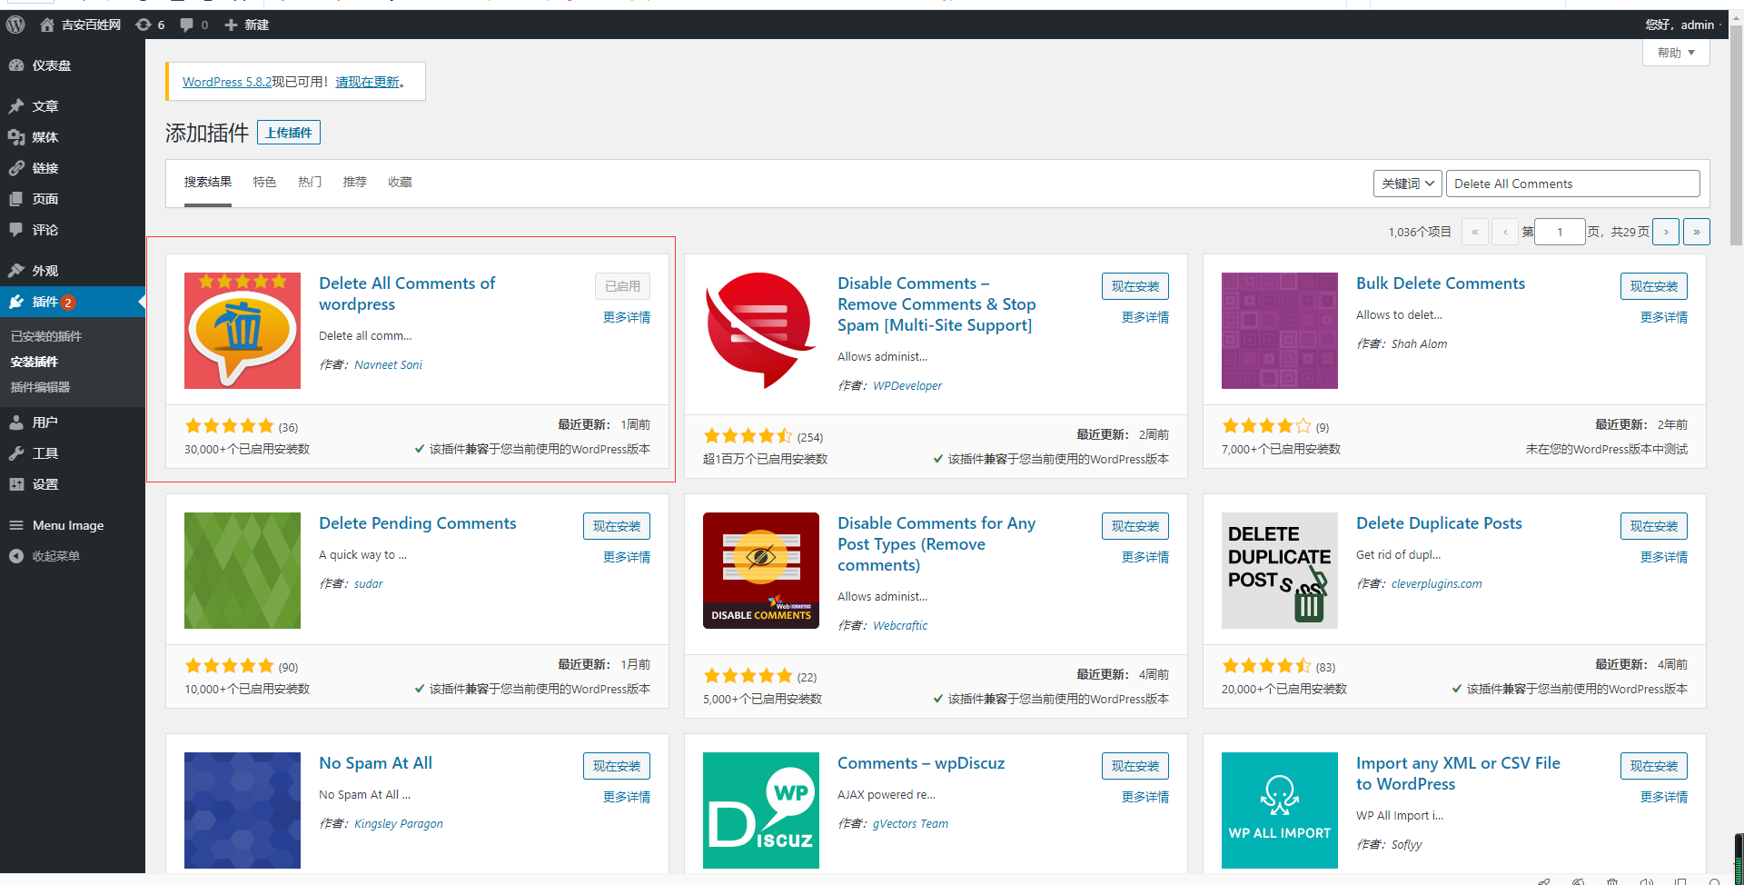Install Bulk Delete Comments with 现在安装
The image size is (1744, 885).
tap(1654, 286)
